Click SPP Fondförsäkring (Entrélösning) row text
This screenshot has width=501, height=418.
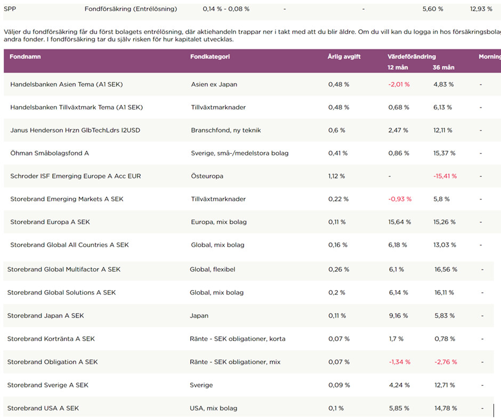pyautogui.click(x=131, y=9)
